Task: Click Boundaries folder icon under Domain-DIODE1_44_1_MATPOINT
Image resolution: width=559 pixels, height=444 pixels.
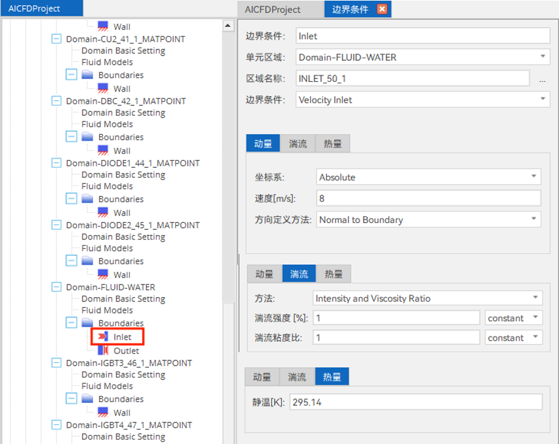Action: click(88, 198)
